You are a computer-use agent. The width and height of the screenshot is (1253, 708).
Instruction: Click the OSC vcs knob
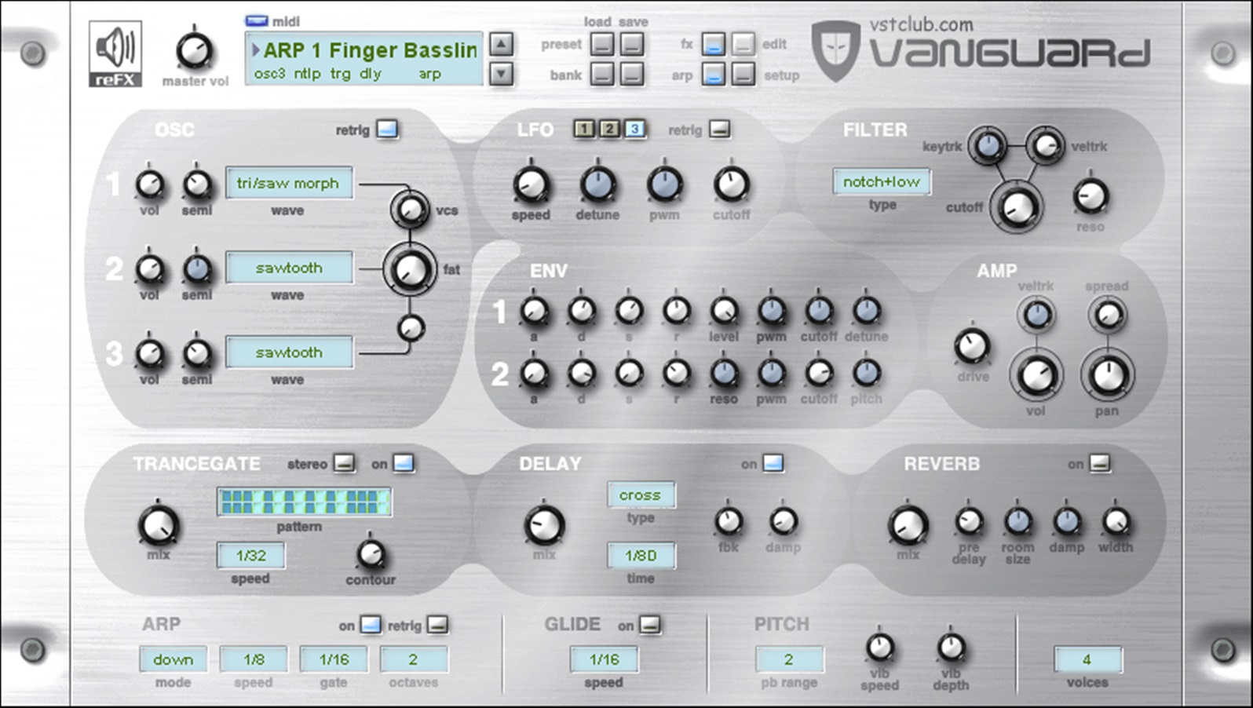point(410,210)
